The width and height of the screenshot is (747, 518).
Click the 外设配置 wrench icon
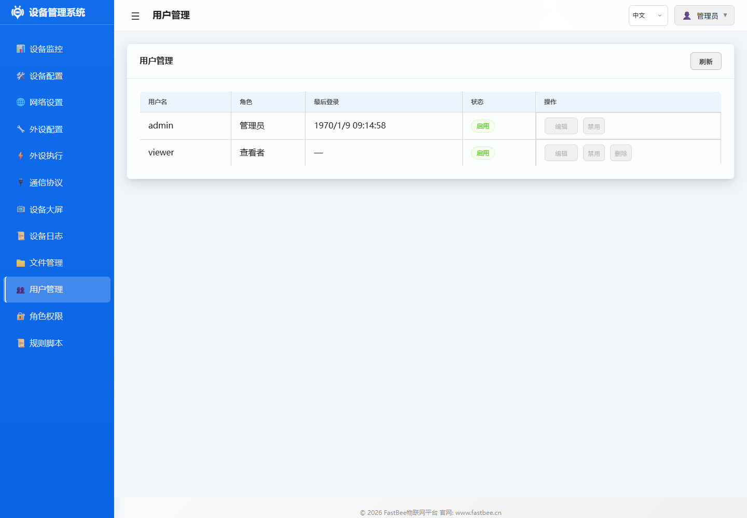coord(21,129)
